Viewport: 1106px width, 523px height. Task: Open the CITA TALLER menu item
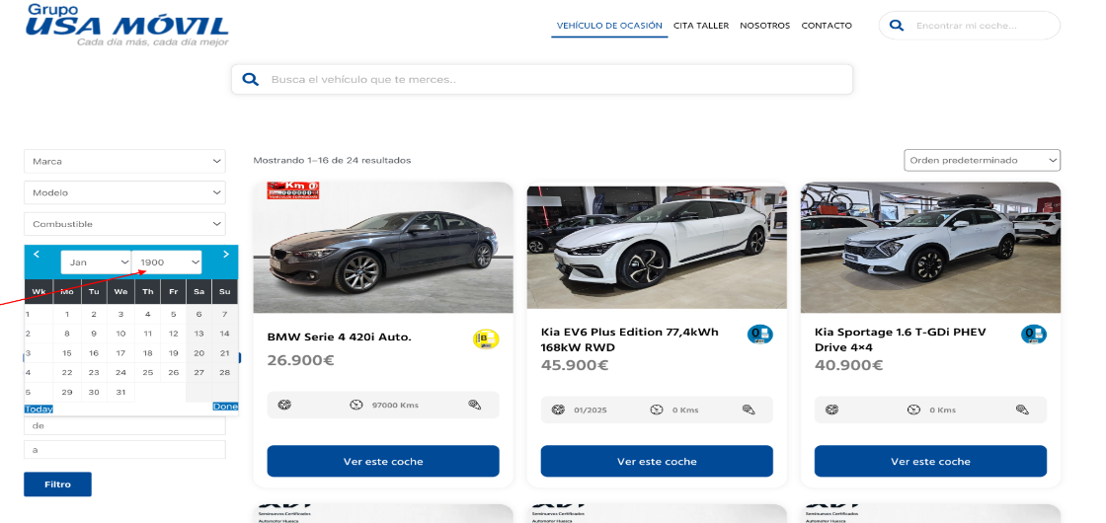700,26
